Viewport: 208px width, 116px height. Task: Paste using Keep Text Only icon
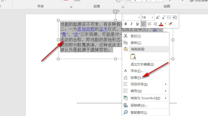pyautogui.click(x=133, y=57)
